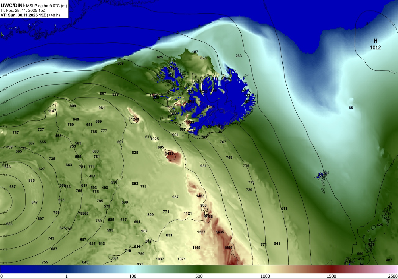Click the map value '1147'
398x279 pixels.
[52, 111]
